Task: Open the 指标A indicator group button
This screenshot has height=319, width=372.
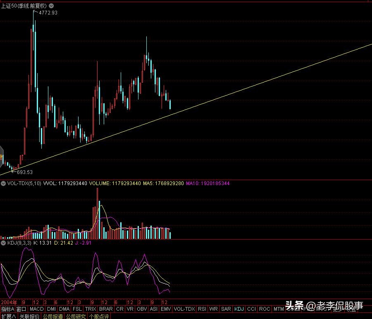Action: point(7,309)
